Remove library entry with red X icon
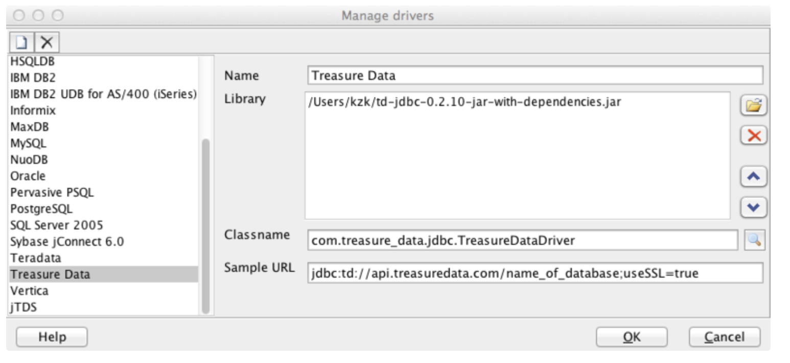790x363 pixels. point(753,136)
